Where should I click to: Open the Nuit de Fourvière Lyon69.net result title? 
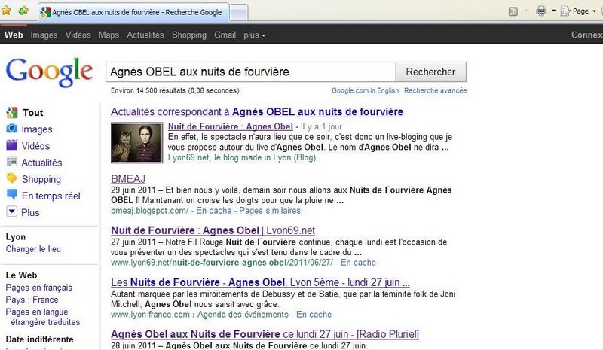click(213, 230)
